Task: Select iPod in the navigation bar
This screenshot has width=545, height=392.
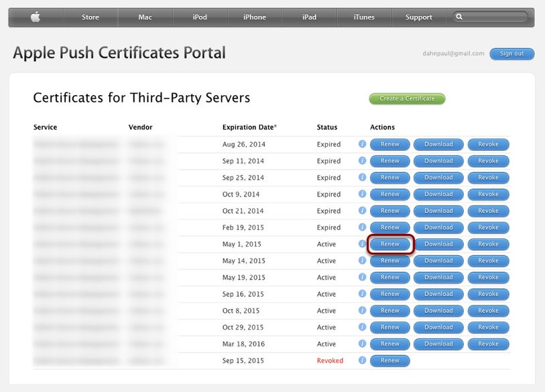Action: [x=200, y=17]
